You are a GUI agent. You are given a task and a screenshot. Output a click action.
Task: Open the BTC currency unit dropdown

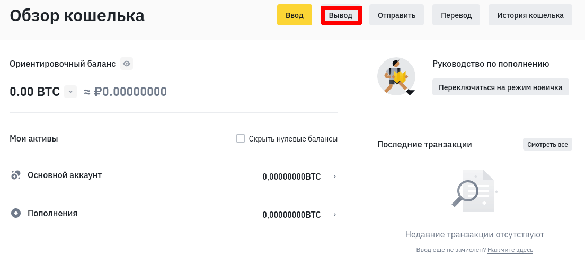pos(70,92)
